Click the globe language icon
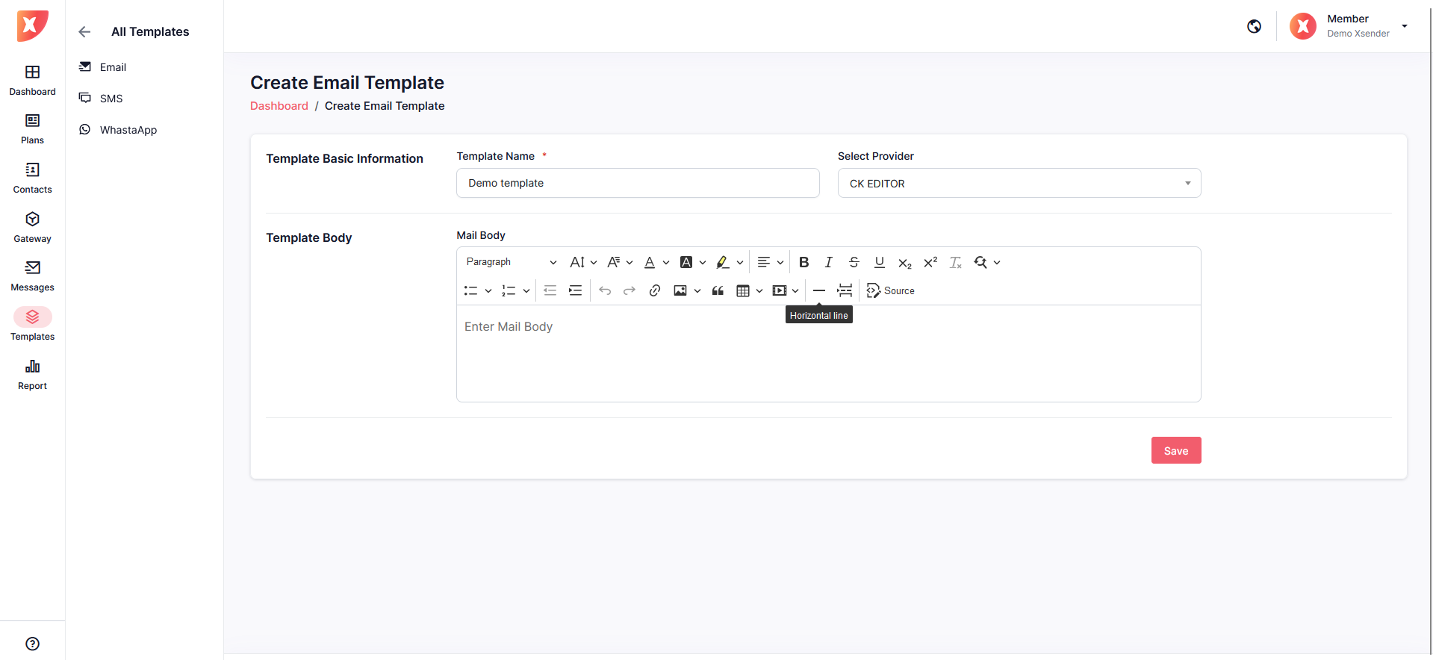The image size is (1433, 660). pos(1254,26)
